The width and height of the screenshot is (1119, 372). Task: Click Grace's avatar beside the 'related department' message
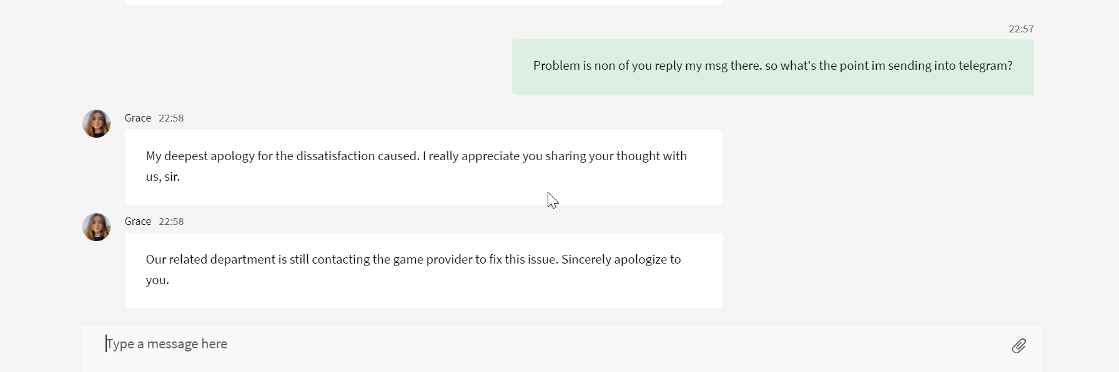[97, 227]
